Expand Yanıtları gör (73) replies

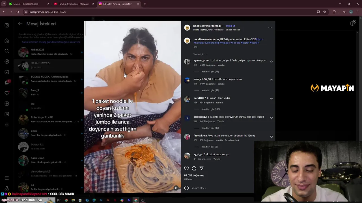210,72
